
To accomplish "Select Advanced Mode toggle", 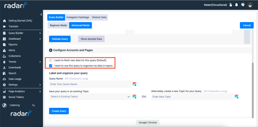I will pyautogui.click(x=80, y=26).
